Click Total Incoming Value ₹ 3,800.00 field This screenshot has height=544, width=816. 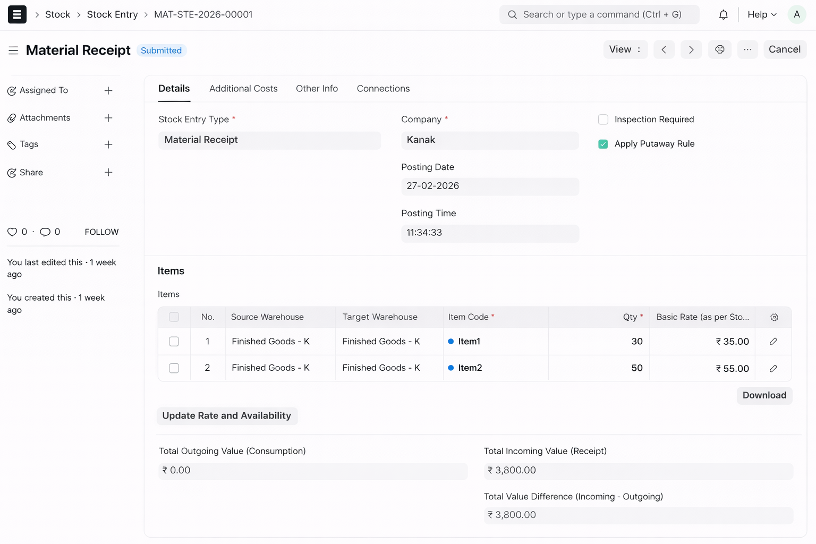click(x=638, y=471)
